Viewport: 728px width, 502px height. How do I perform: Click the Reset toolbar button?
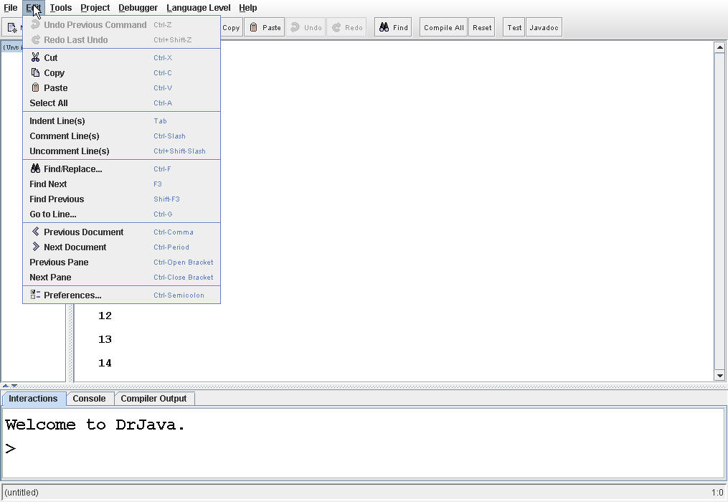482,27
